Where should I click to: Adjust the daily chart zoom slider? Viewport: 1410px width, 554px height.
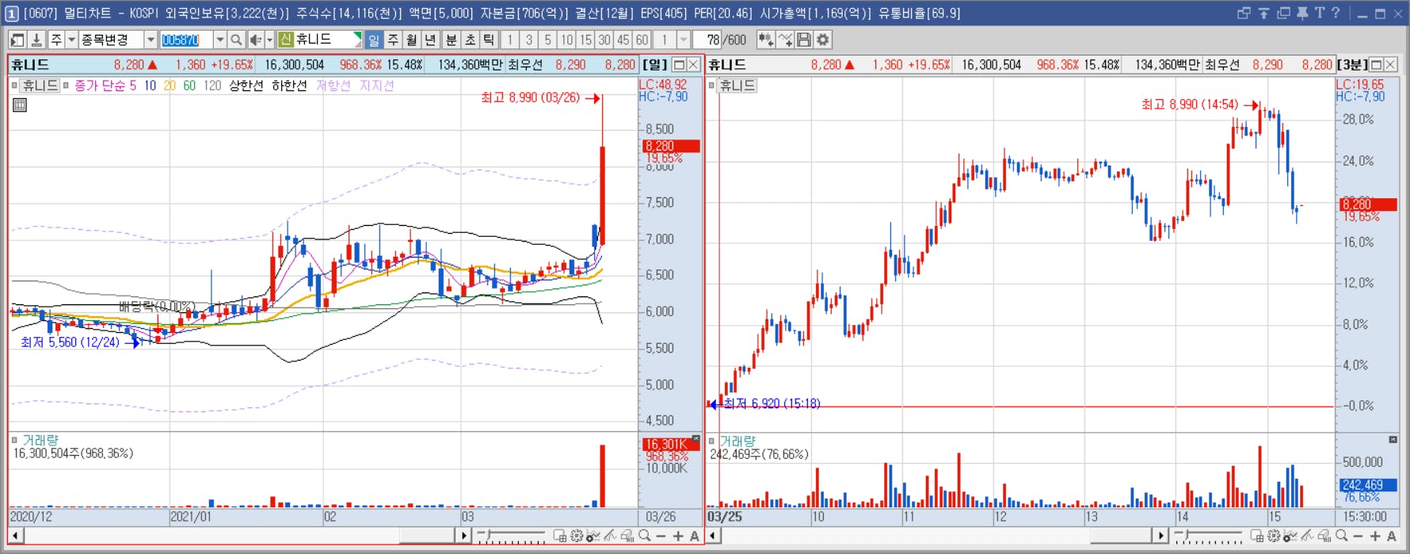coord(511,537)
